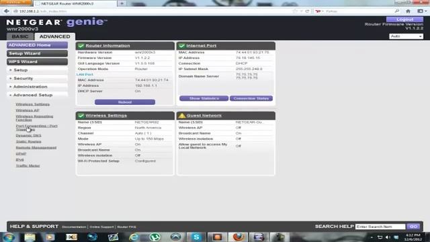The height and width of the screenshot is (242, 430).
Task: Click the Enter Search Item field
Action: coord(380,227)
